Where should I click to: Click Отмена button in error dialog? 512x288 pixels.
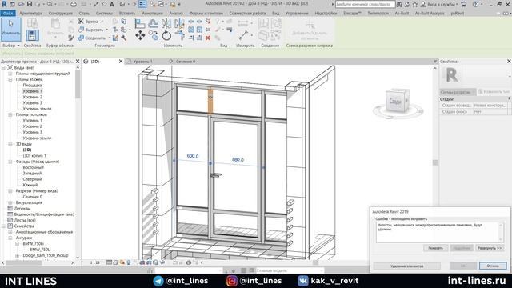(493, 266)
